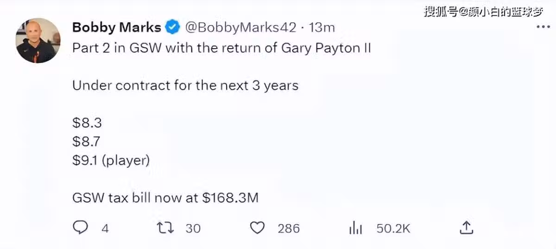Click the 'Part 2 in GSW' tweet line
Screen dimensions: 556x249
221,49
